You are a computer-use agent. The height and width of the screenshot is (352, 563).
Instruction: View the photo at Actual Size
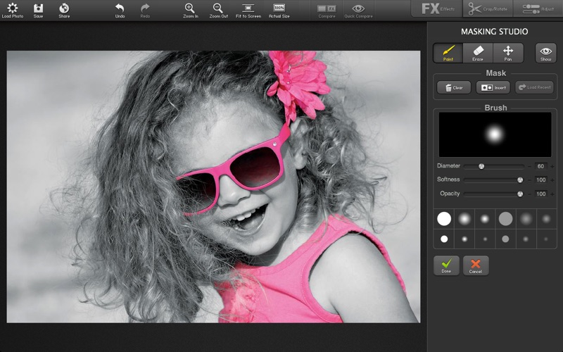coord(279,8)
